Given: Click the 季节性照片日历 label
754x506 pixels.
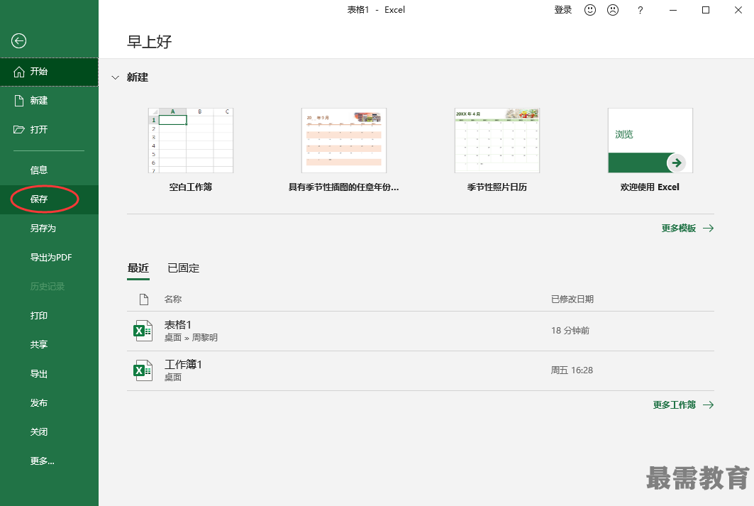Looking at the screenshot, I should coord(497,187).
